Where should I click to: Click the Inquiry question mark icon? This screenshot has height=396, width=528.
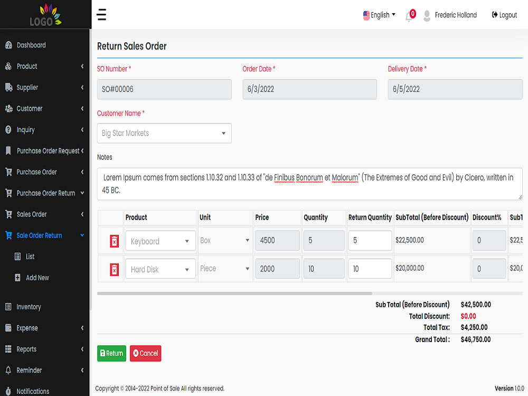(x=8, y=130)
